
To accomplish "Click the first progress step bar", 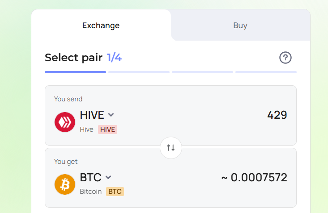I will [x=75, y=72].
